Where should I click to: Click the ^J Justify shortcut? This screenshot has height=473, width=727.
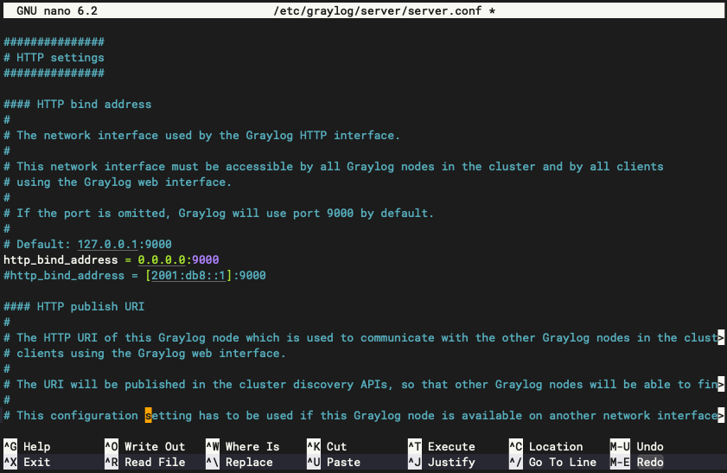click(442, 463)
